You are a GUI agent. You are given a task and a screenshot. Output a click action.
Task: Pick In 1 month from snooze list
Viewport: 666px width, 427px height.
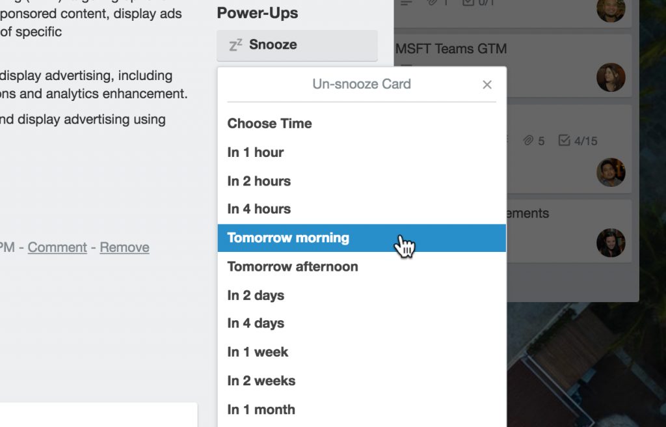(x=261, y=409)
